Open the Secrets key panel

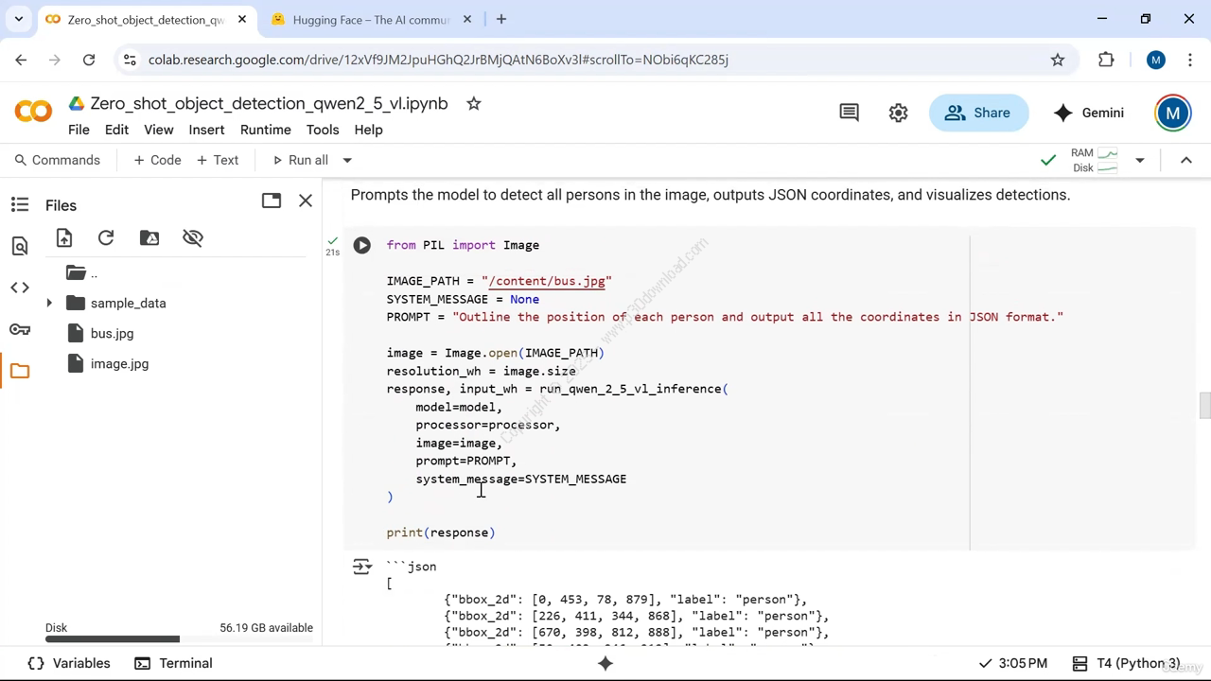(20, 329)
